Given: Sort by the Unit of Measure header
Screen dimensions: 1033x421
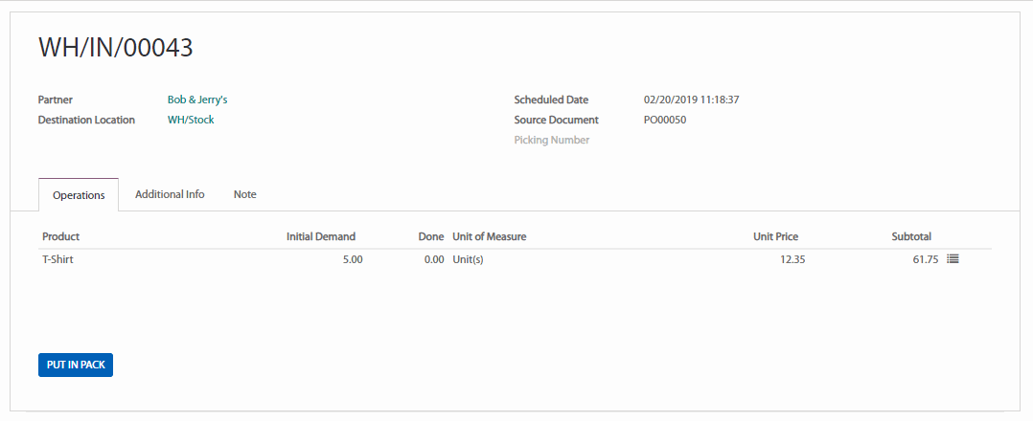Looking at the screenshot, I should pos(490,236).
